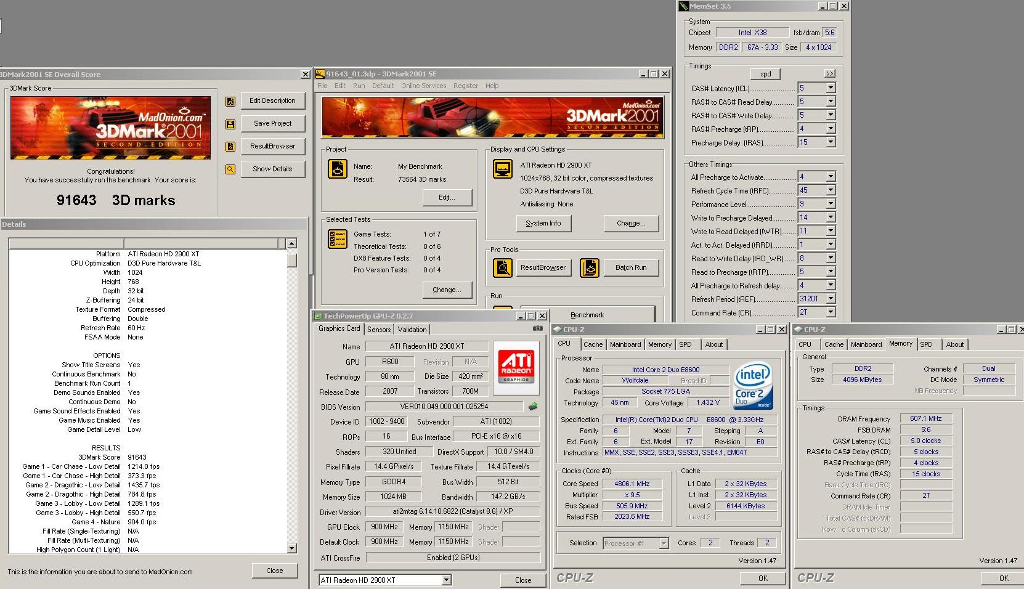The height and width of the screenshot is (589, 1024).
Task: Open Processor #1 selection dropdown in CPU-Z
Action: point(664,543)
